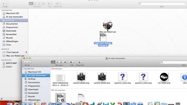Select the first question_mark.png file
The width and height of the screenshot is (187, 105).
tap(122, 77)
